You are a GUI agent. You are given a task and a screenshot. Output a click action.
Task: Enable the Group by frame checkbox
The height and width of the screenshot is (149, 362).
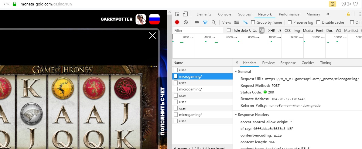[x=253, y=22]
